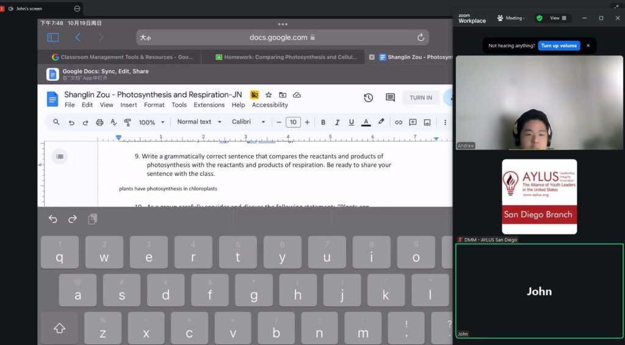The width and height of the screenshot is (625, 345).
Task: Toggle underline formatting
Action: click(x=352, y=122)
